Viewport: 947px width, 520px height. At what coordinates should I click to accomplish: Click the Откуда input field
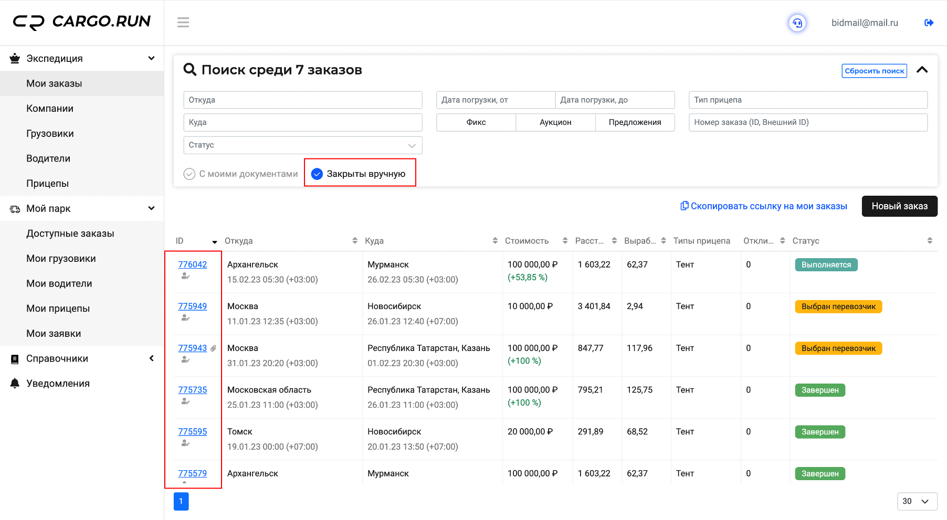pos(303,100)
